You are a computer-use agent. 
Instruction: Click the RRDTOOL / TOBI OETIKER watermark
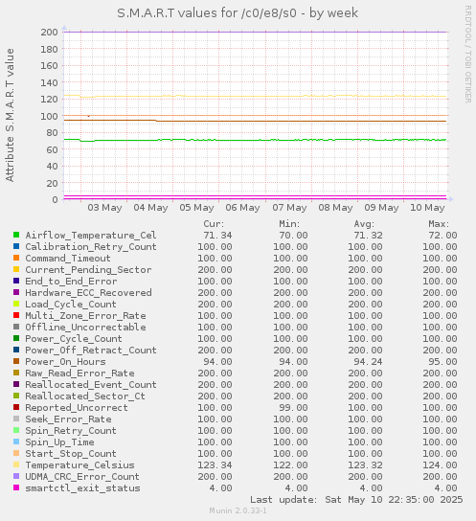point(467,55)
